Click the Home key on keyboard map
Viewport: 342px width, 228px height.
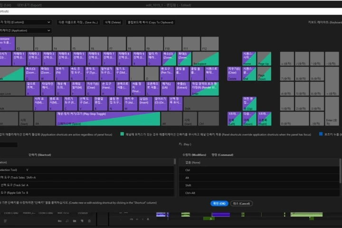coord(249,59)
